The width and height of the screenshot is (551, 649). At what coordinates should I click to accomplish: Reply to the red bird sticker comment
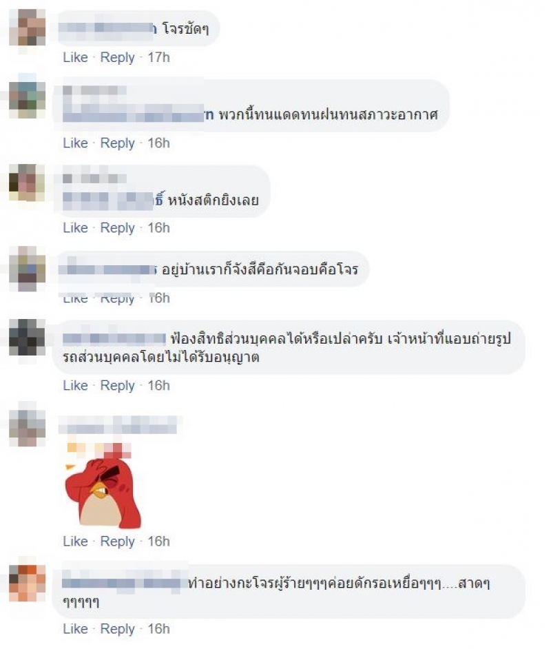pyautogui.click(x=118, y=541)
